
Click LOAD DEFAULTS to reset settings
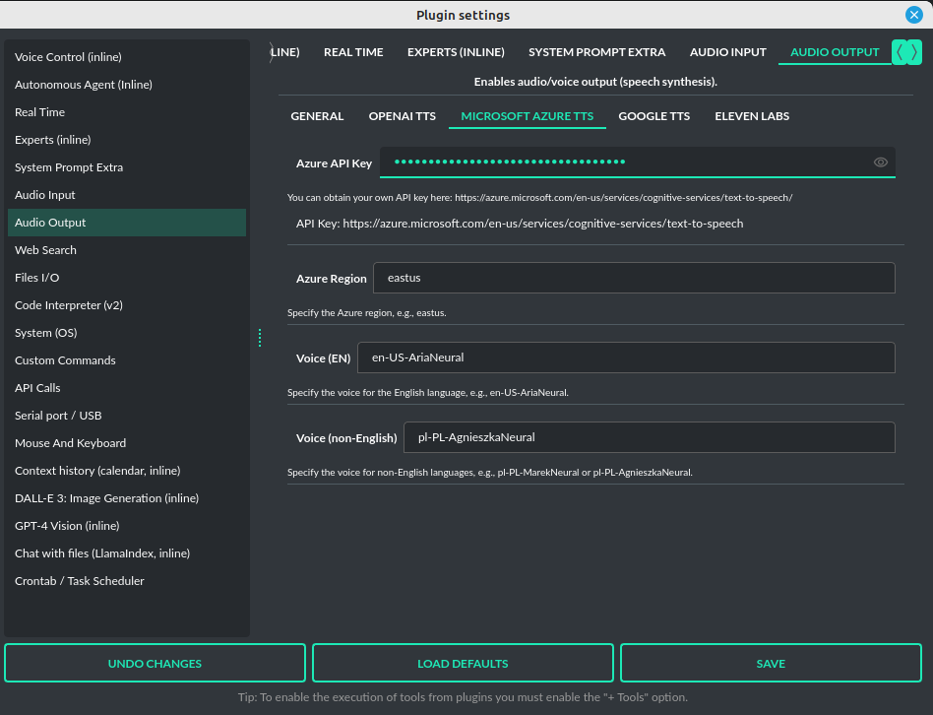(x=463, y=663)
